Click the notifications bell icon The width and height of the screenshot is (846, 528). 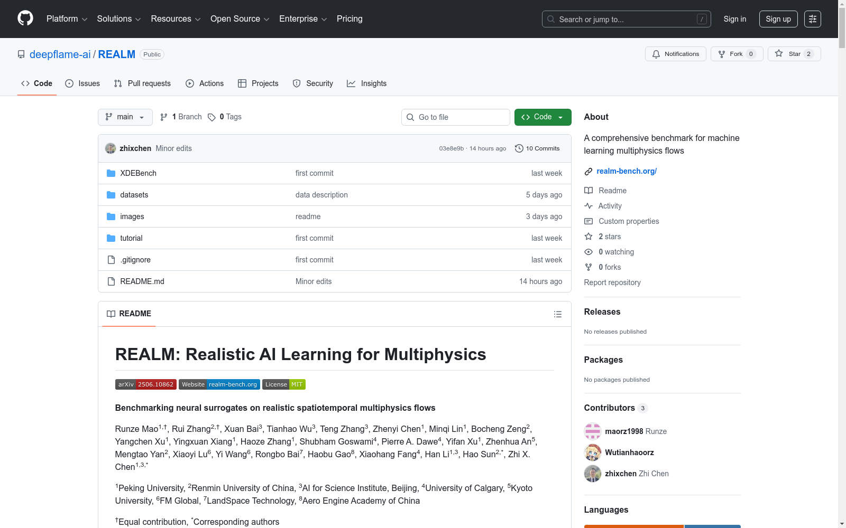[656, 54]
